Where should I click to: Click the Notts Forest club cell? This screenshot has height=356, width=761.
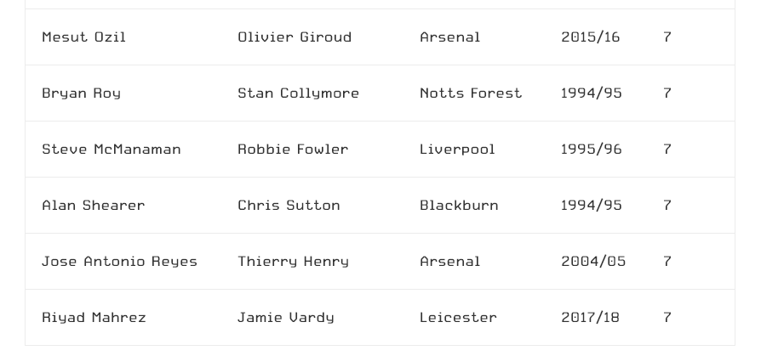(471, 93)
